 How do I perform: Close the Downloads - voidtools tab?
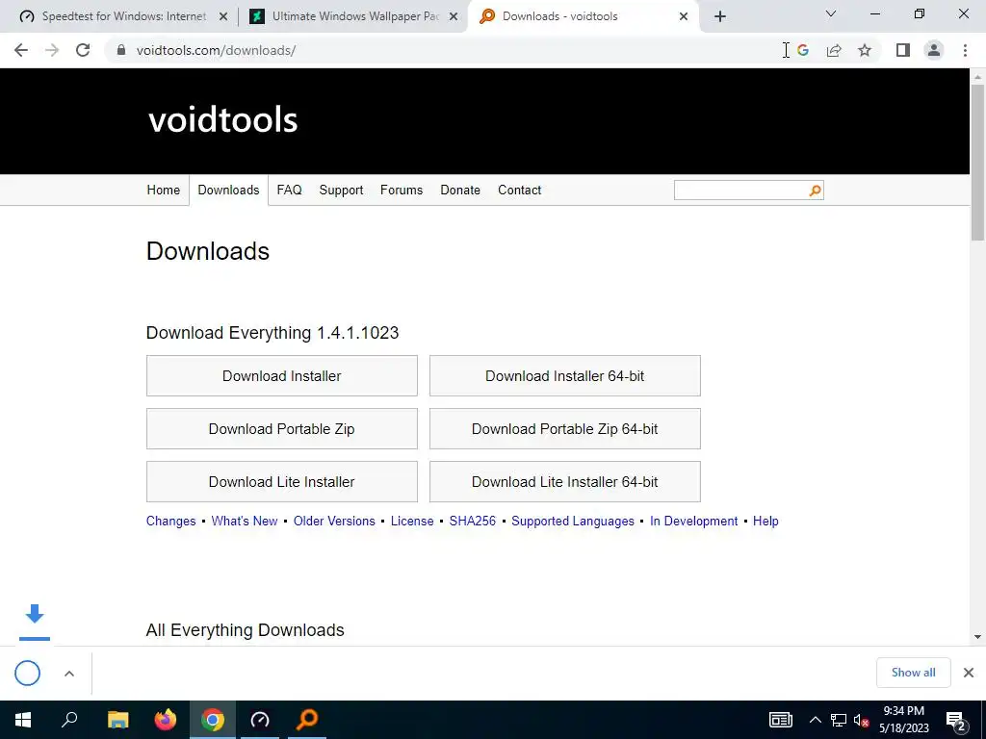[684, 16]
